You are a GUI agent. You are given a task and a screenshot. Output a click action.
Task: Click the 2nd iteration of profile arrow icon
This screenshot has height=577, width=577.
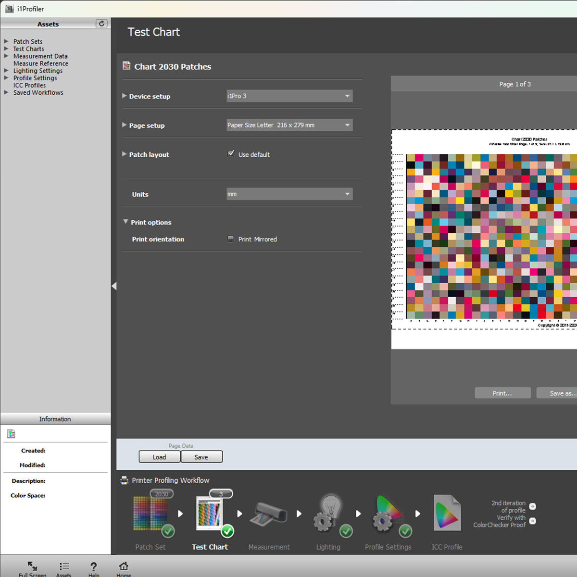click(x=533, y=506)
